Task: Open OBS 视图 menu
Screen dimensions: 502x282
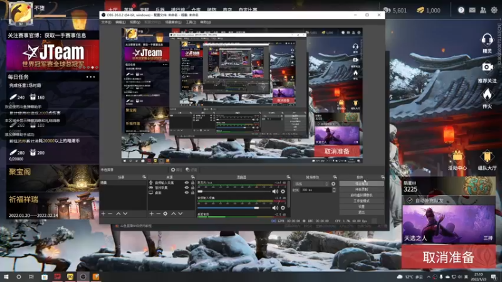Action: pyautogui.click(x=135, y=23)
